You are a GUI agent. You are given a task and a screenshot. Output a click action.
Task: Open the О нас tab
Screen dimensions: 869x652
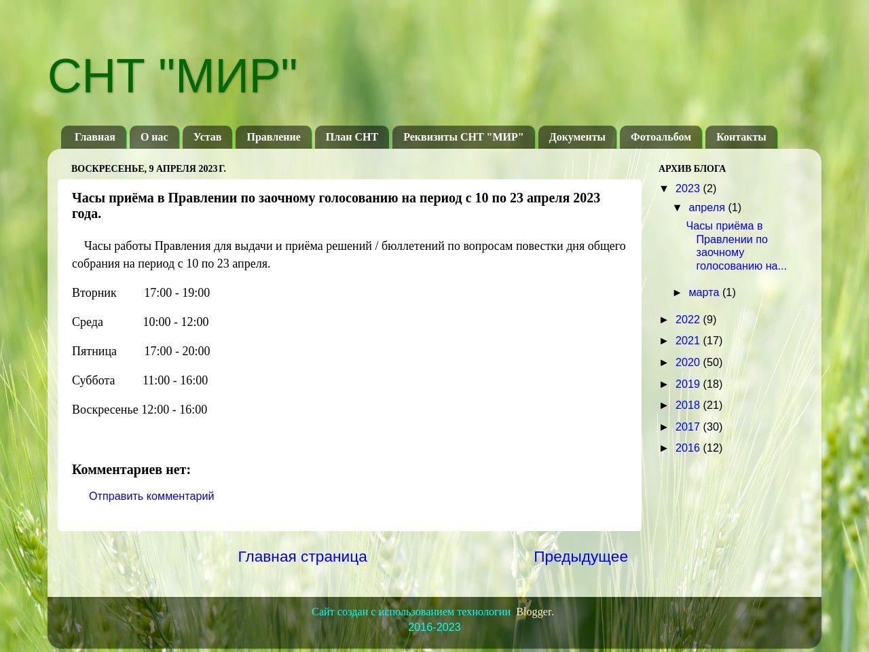154,137
